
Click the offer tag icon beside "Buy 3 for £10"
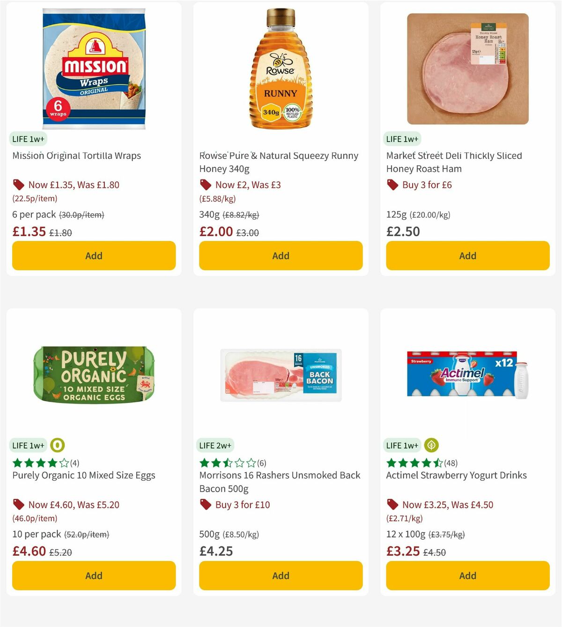point(205,505)
